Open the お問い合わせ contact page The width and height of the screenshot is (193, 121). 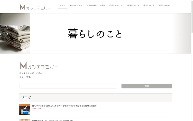(164, 5)
